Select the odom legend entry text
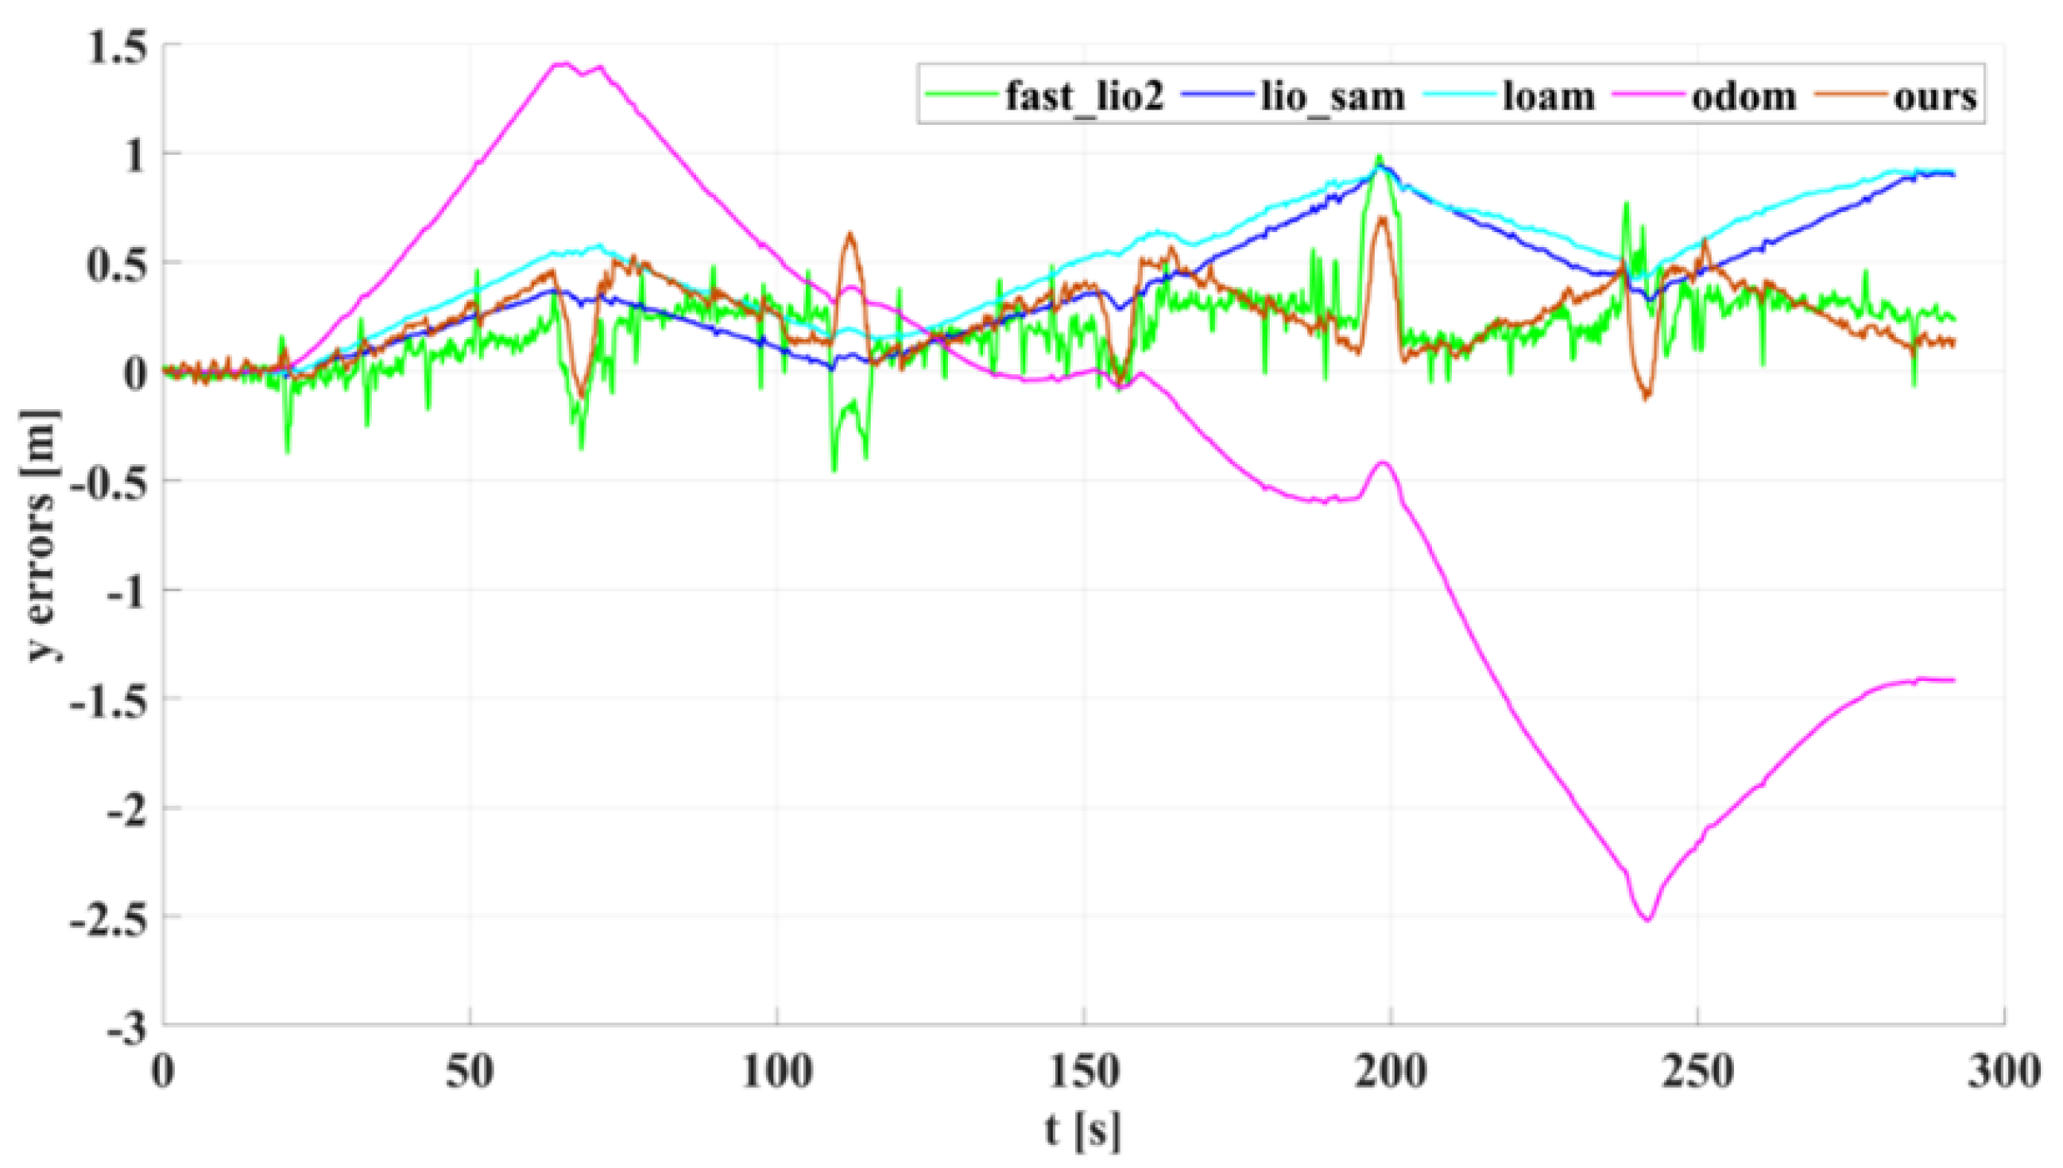Viewport: 2063px width, 1168px height. pos(1744,97)
